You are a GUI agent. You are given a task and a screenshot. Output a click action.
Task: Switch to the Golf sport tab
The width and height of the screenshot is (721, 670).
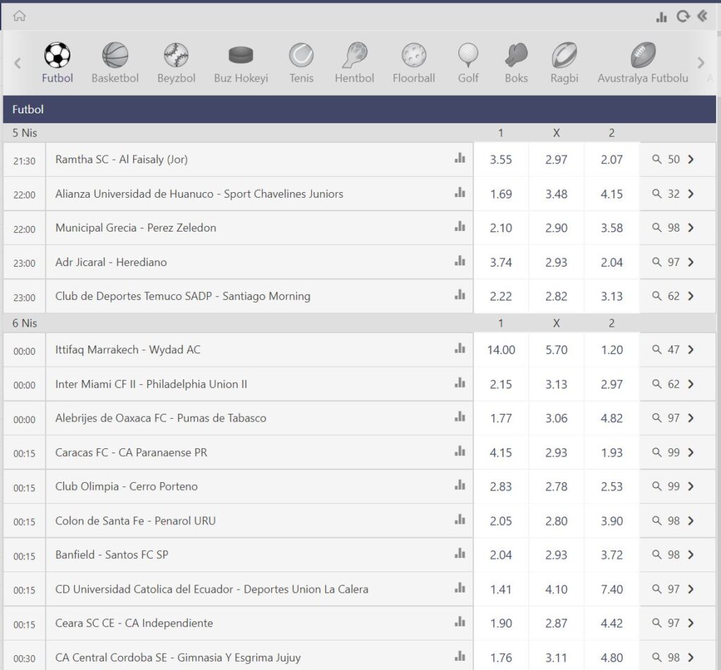click(x=468, y=55)
